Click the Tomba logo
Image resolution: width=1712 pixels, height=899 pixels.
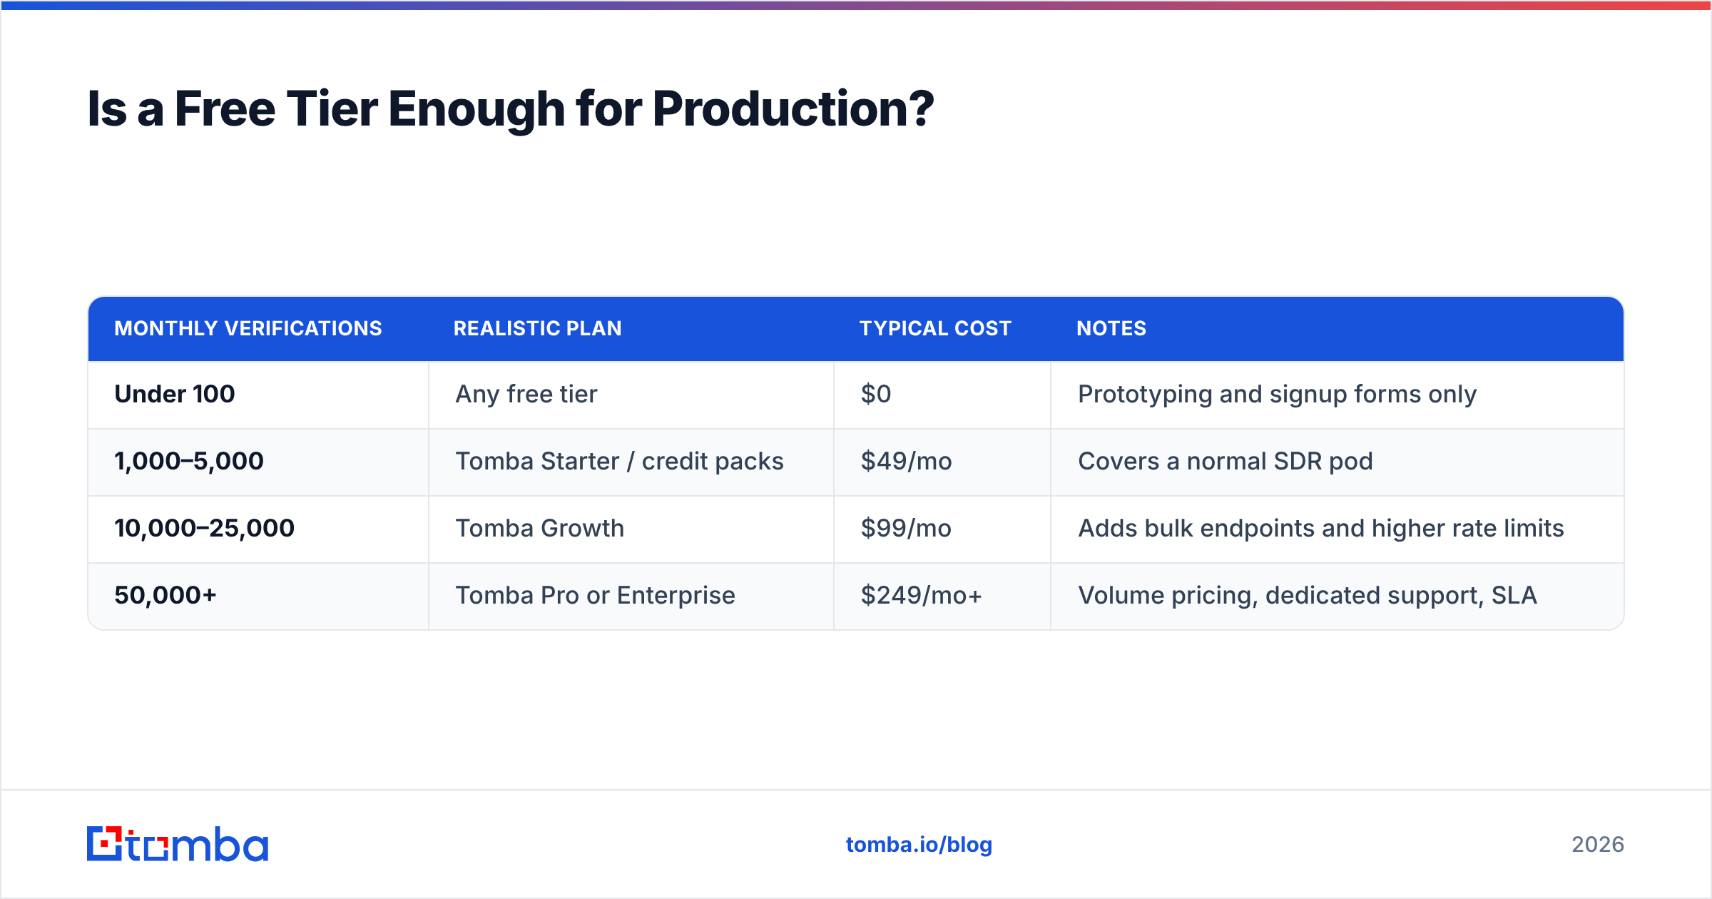coord(178,844)
